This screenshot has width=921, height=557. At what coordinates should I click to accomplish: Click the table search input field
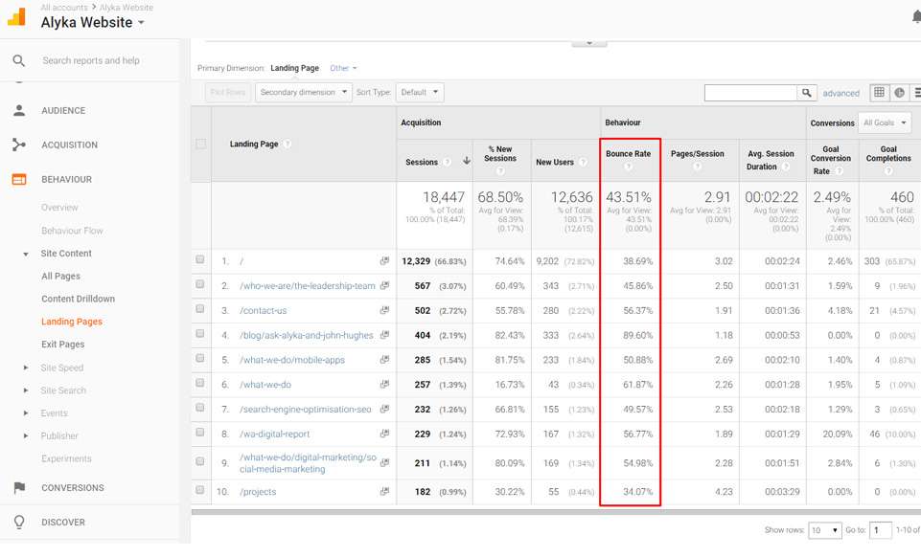click(750, 93)
